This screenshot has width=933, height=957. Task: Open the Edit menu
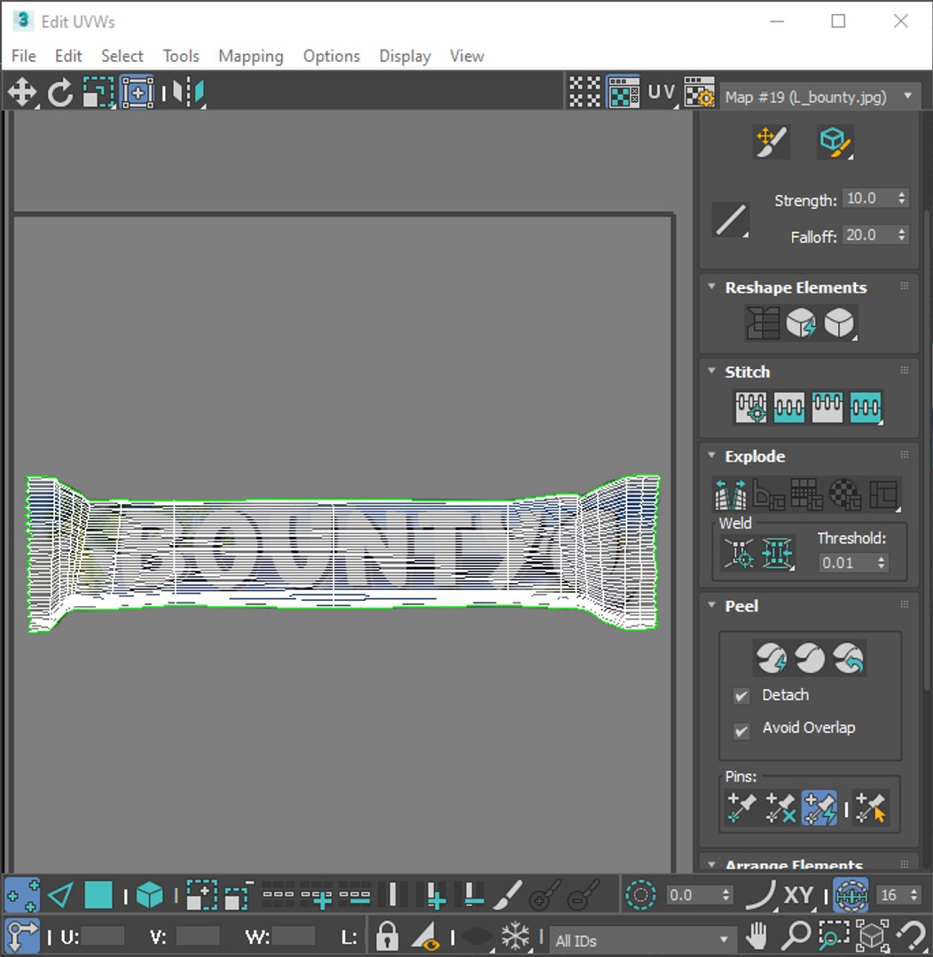point(68,56)
